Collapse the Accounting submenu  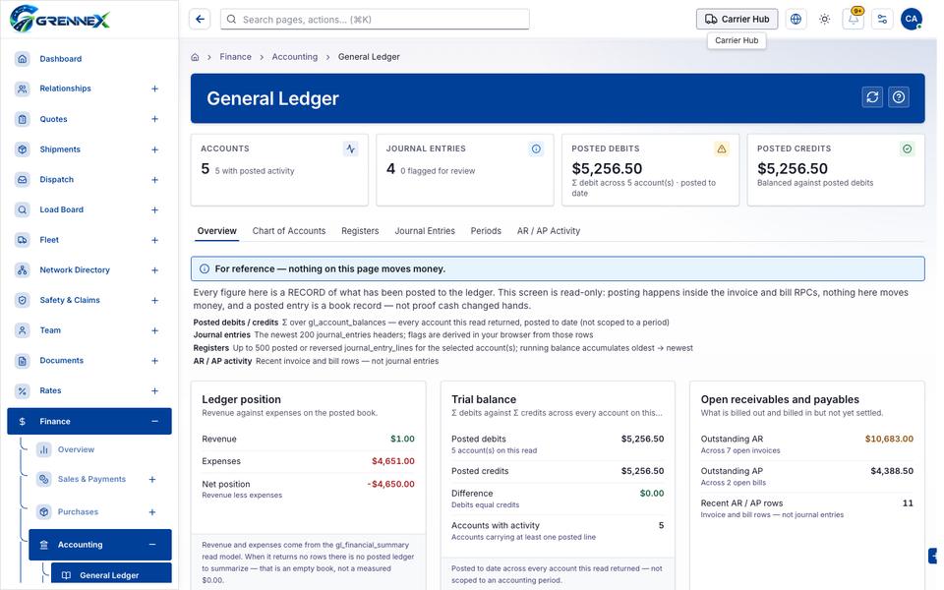[152, 544]
